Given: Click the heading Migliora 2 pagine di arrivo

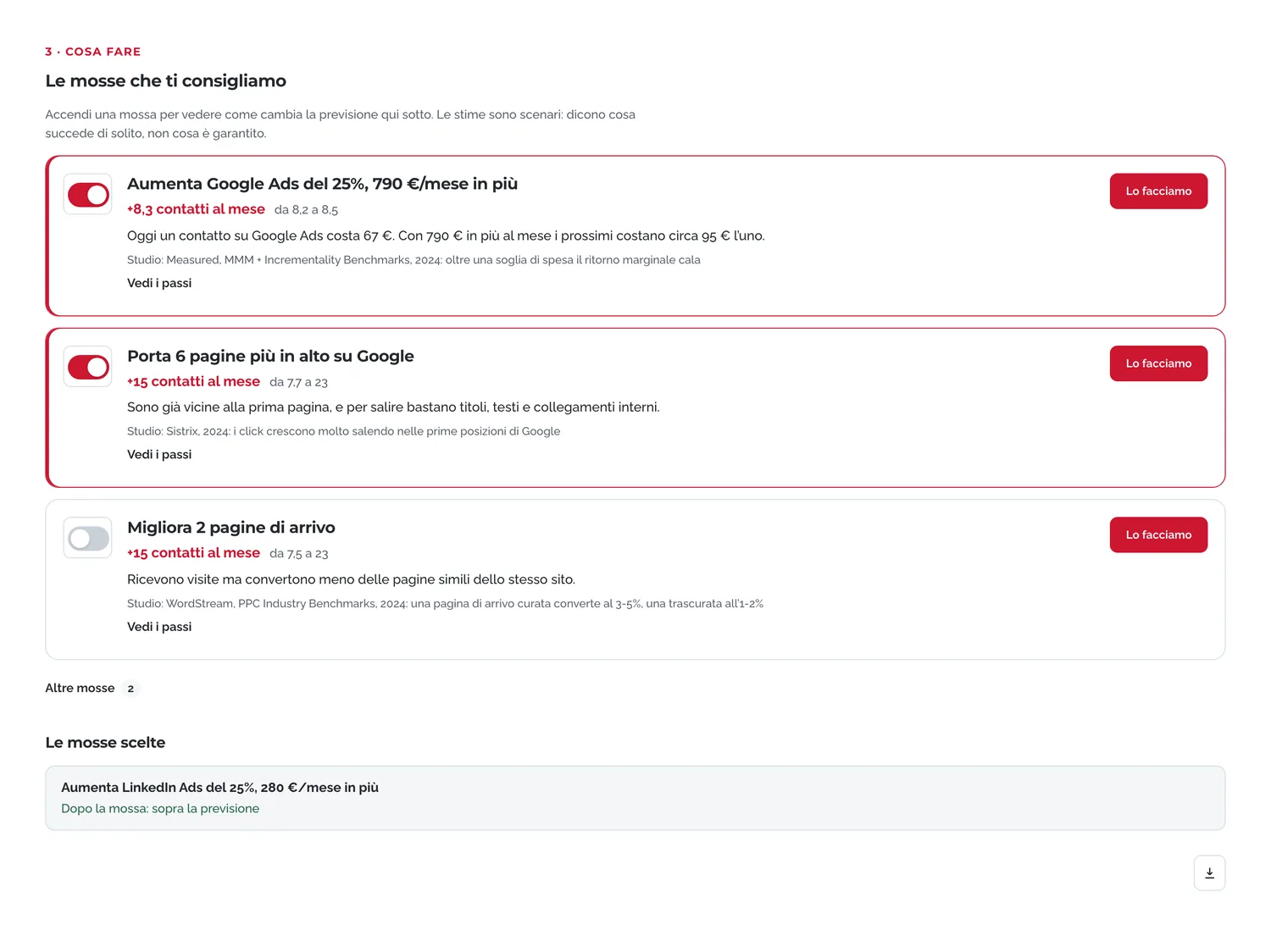Looking at the screenshot, I should [x=230, y=527].
